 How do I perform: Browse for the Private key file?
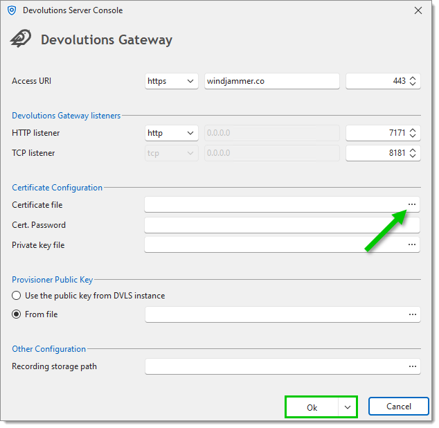pyautogui.click(x=412, y=244)
